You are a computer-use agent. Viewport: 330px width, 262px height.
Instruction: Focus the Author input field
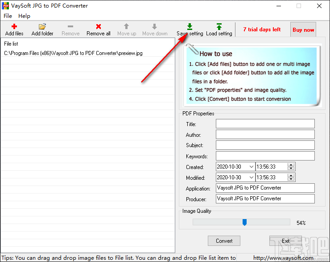point(265,135)
